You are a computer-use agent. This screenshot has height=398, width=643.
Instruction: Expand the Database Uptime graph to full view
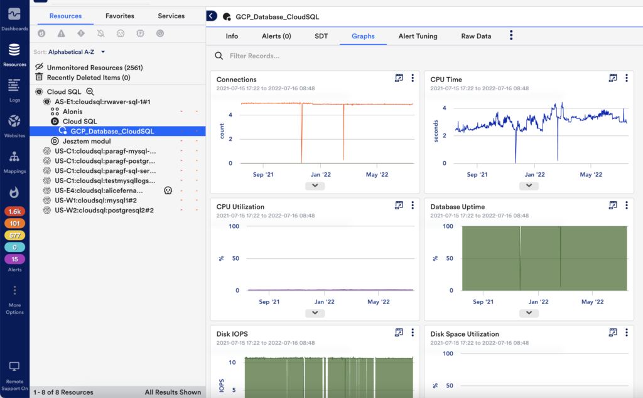(613, 205)
